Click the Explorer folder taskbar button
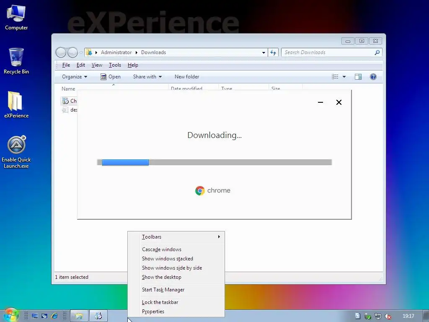Image resolution: width=429 pixels, height=322 pixels. [x=79, y=316]
